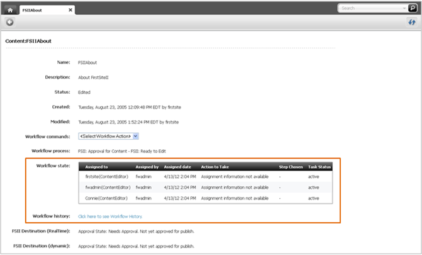This screenshot has width=422, height=255.
Task: Click active status in firstsite row
Action: pyautogui.click(x=314, y=176)
